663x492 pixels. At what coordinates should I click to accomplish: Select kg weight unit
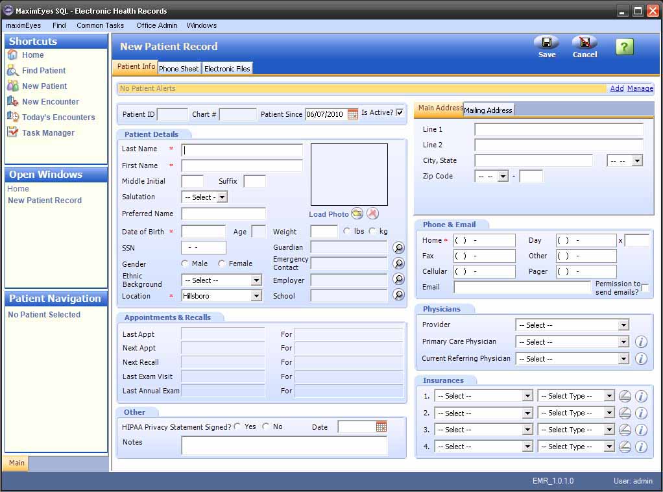coord(372,231)
